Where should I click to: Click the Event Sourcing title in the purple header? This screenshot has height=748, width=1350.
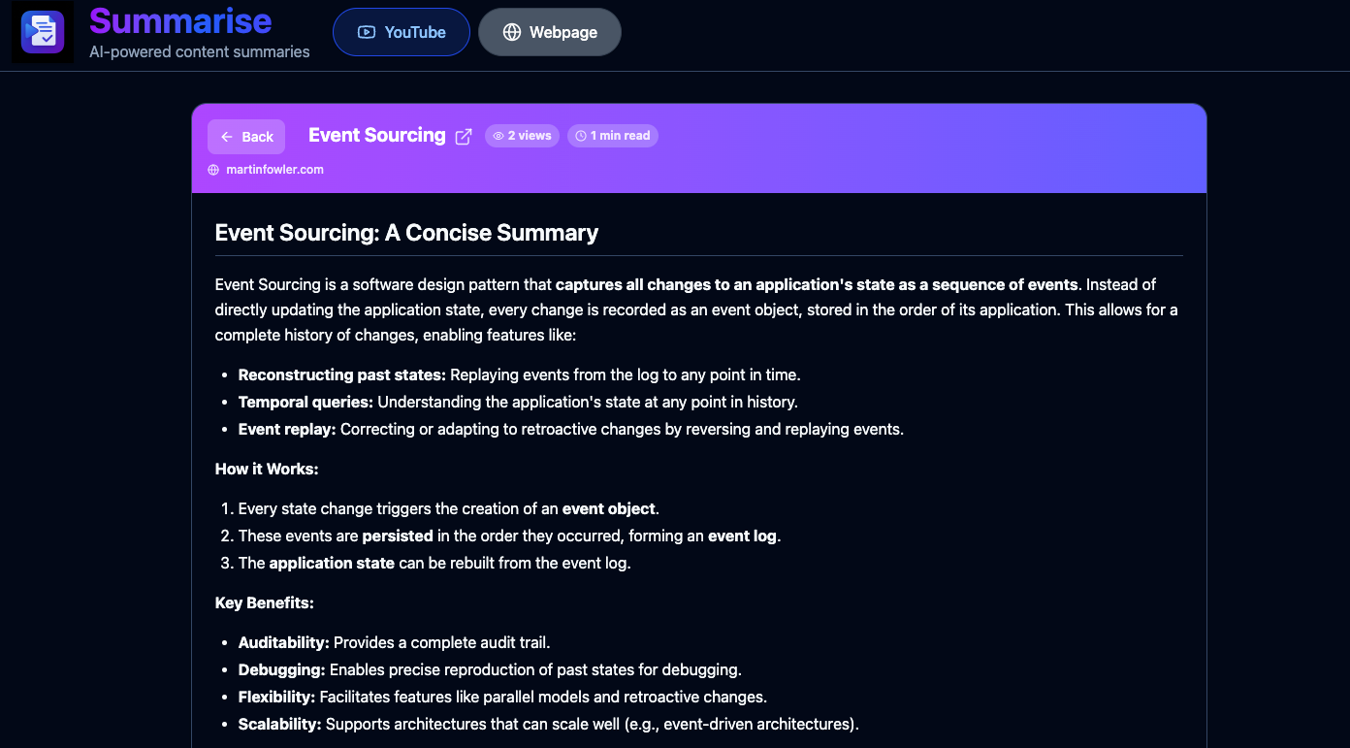[376, 136]
